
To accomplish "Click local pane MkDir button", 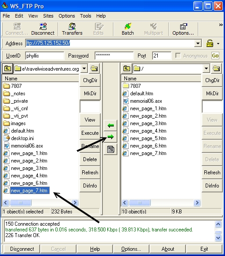I will (x=90, y=94).
